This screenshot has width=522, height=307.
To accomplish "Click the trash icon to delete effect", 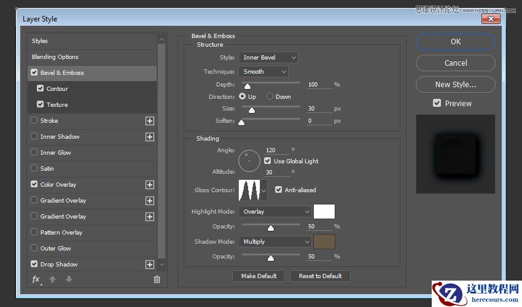I will tap(157, 279).
